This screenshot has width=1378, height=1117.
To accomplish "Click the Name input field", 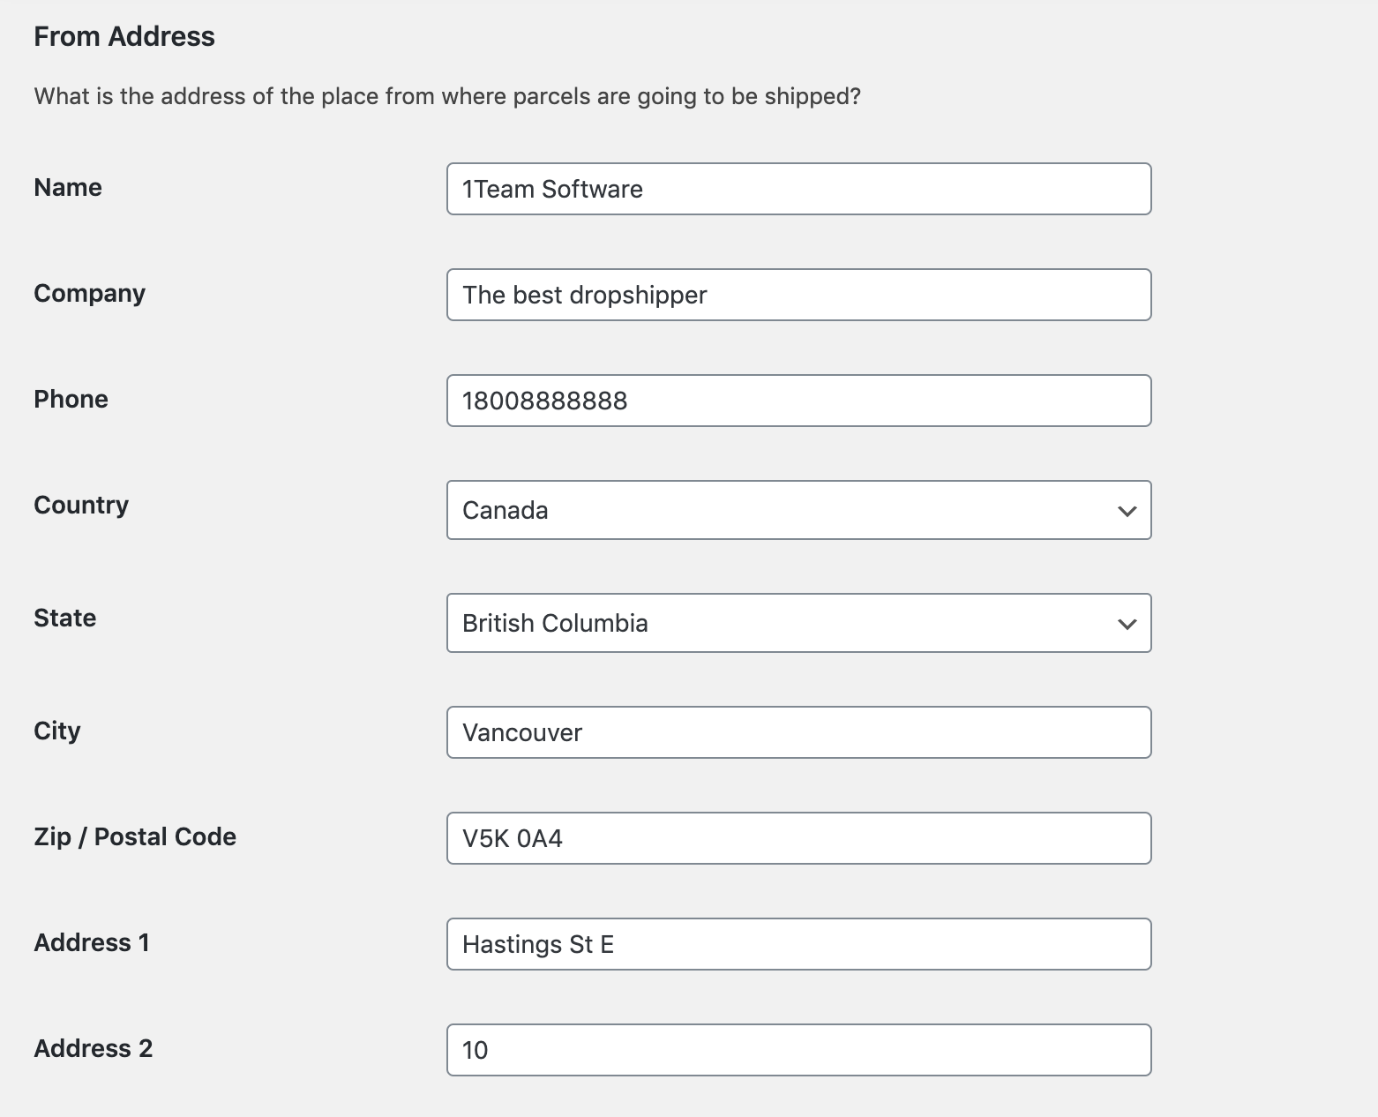I will tap(798, 189).
